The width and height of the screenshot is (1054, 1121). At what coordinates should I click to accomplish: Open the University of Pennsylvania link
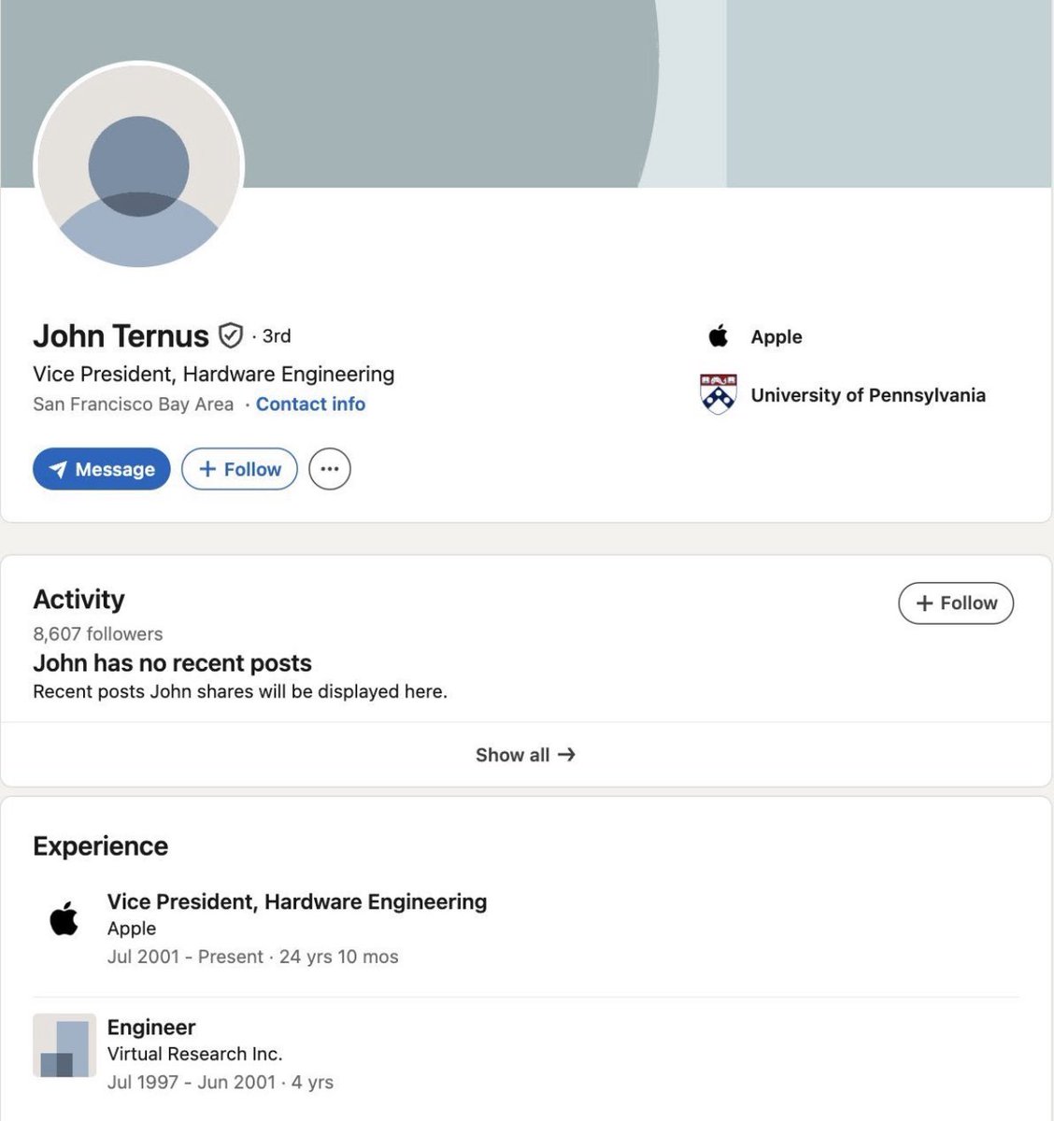tap(868, 395)
